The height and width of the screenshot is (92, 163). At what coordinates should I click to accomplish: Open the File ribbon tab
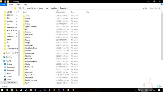click(x=4, y=5)
